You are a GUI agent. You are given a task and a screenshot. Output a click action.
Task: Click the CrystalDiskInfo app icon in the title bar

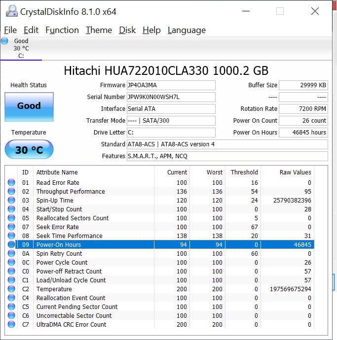(x=12, y=11)
